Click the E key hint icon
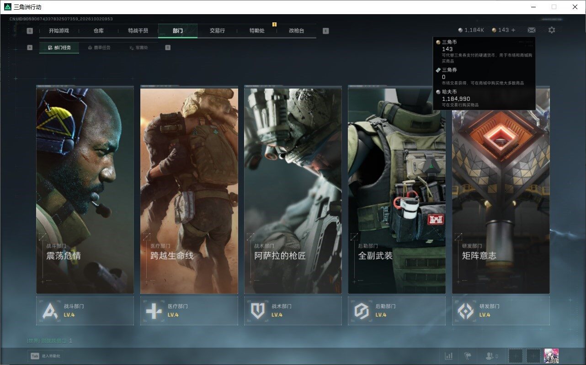This screenshot has height=365, width=586. (325, 31)
